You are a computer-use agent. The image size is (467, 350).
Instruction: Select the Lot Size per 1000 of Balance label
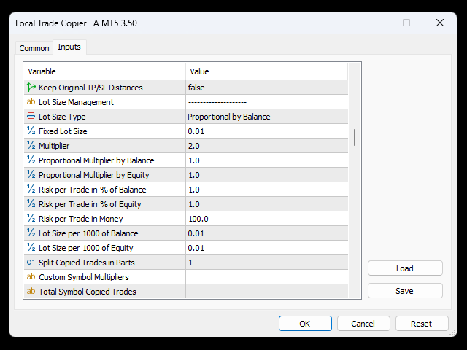point(88,233)
